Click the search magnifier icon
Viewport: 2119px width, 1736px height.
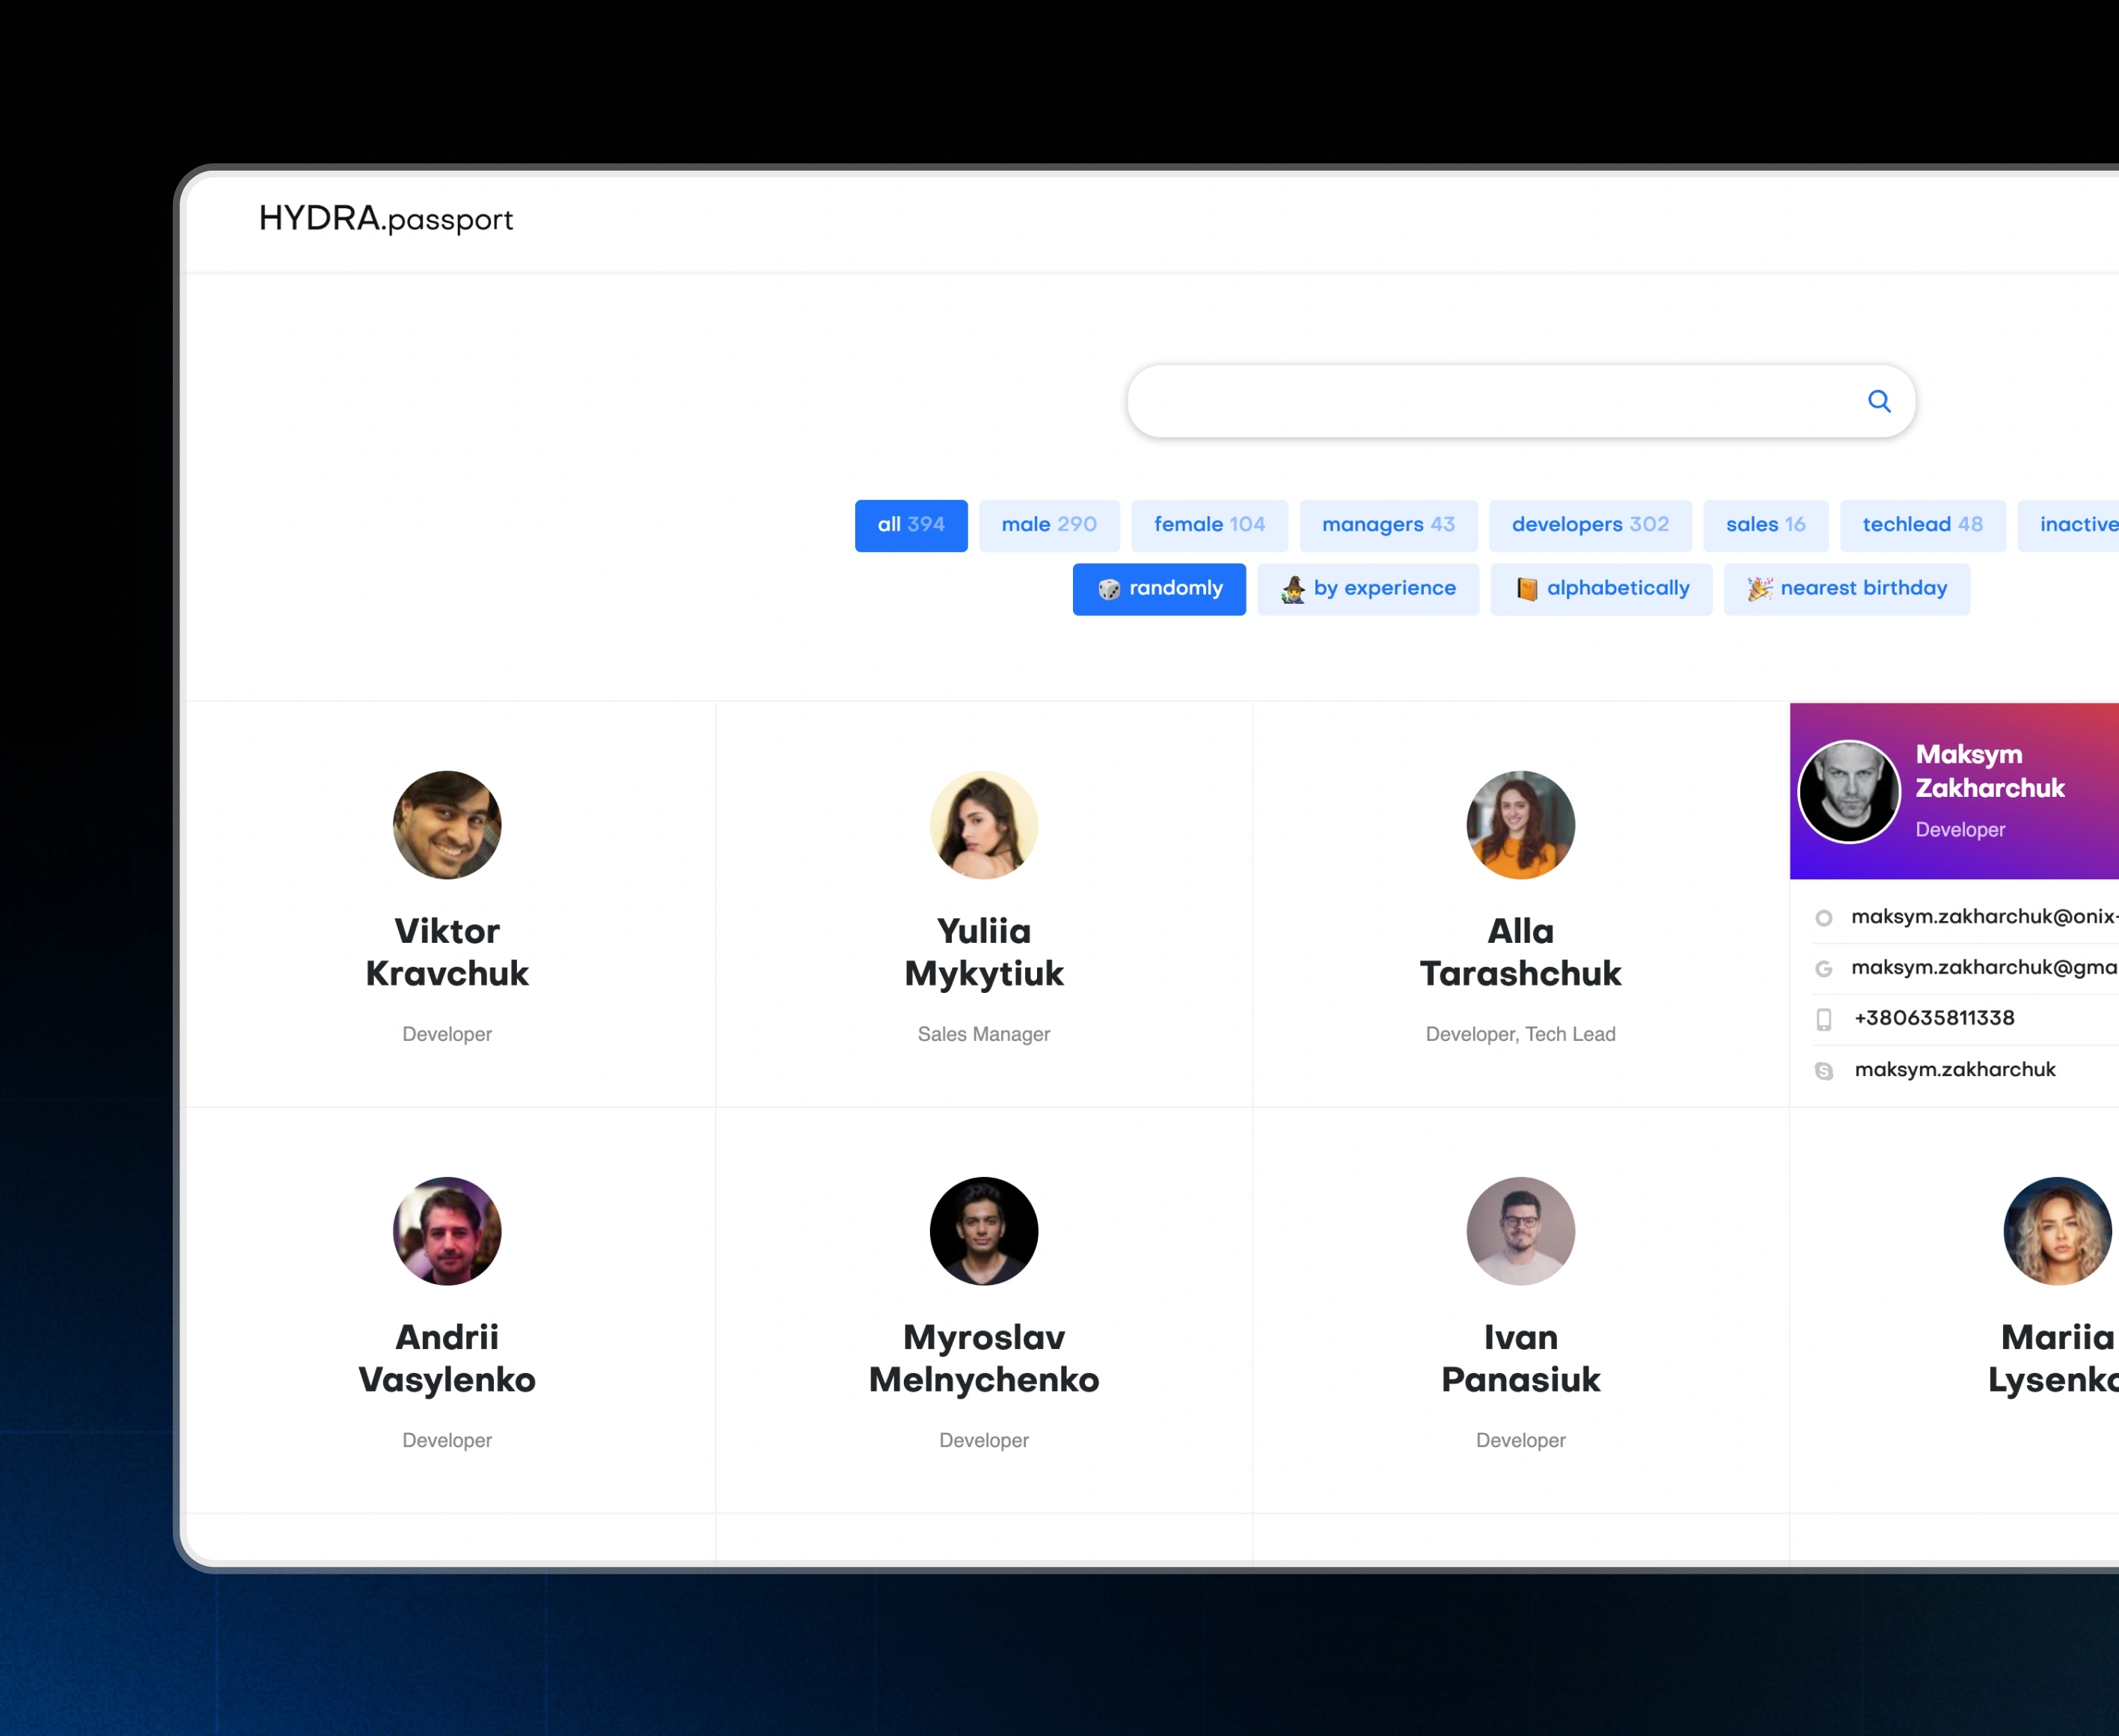1879,401
